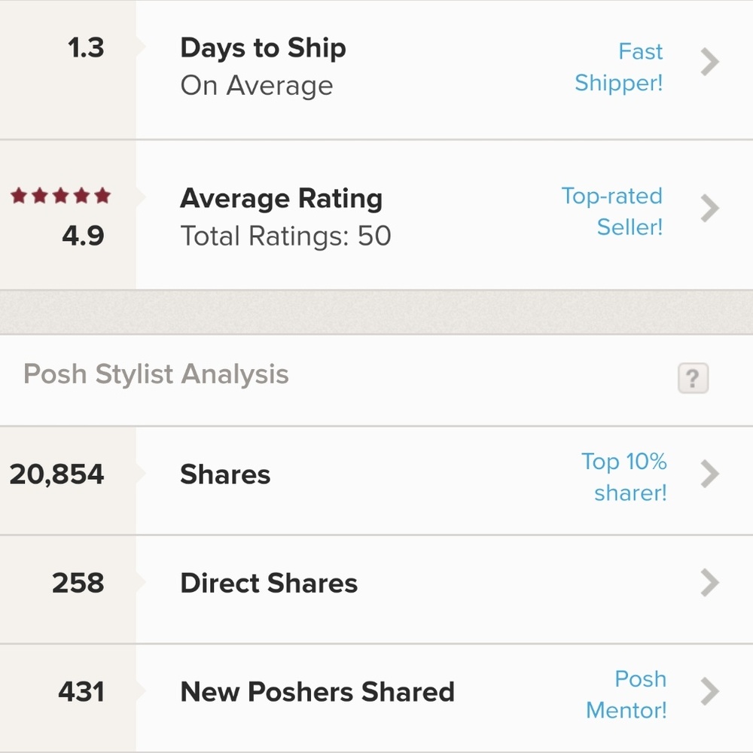Image resolution: width=753 pixels, height=753 pixels.
Task: Open the Average Rating details
Action: tap(281, 198)
